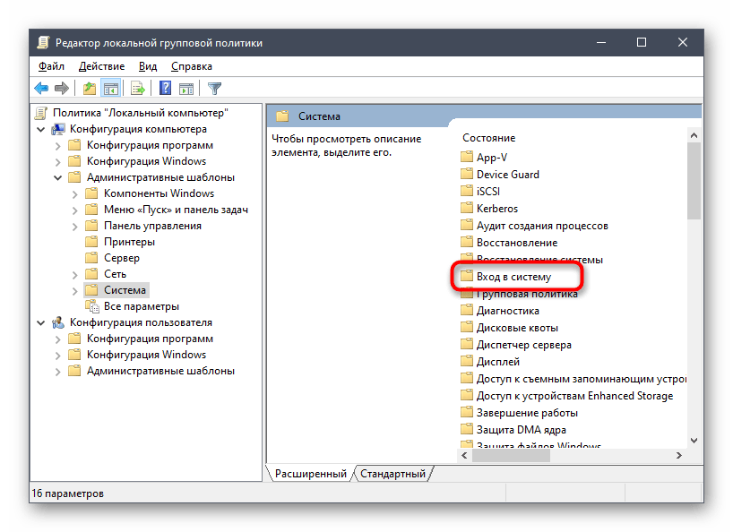The width and height of the screenshot is (733, 532).
Task: Click the Состояние column header
Action: (488, 138)
